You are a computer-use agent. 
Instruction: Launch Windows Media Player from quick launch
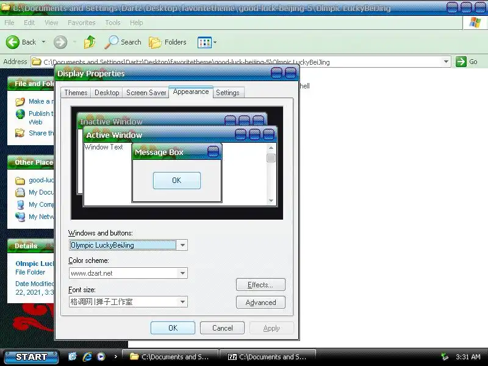pyautogui.click(x=101, y=356)
